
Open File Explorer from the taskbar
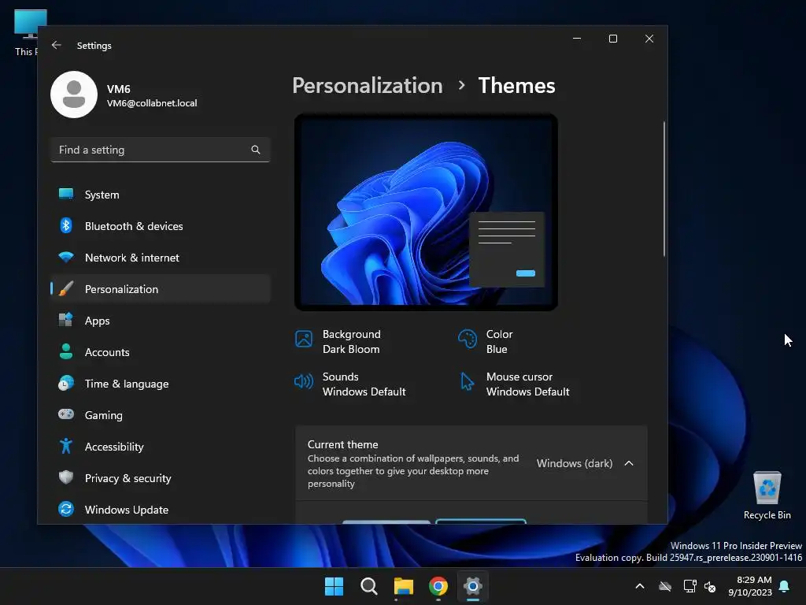tap(404, 586)
